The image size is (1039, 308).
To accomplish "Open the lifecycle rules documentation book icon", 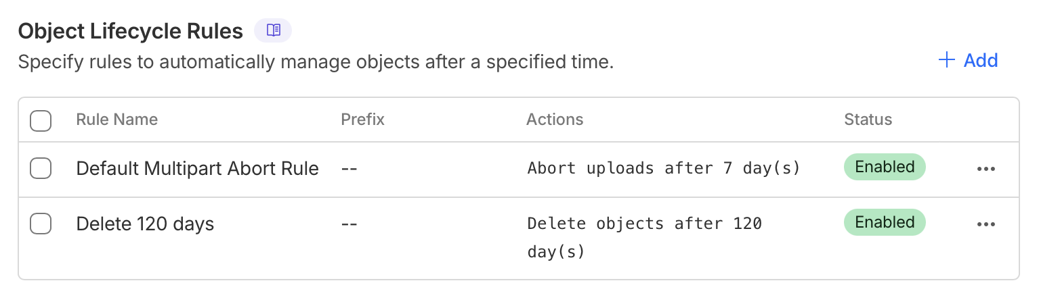I will 273,30.
